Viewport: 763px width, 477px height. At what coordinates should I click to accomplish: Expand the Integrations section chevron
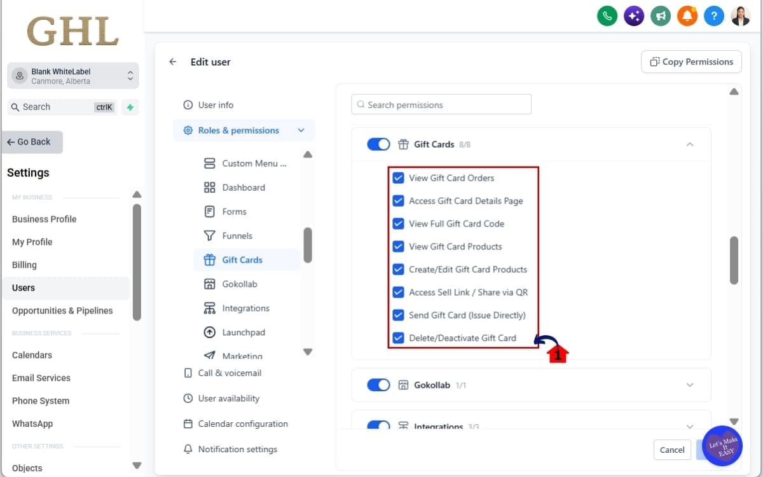coord(690,426)
